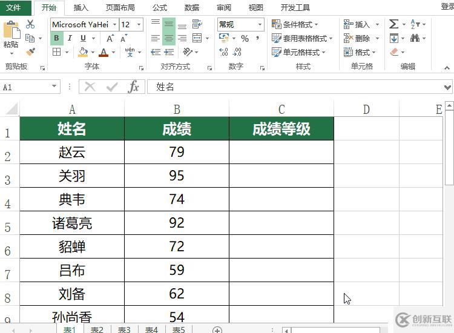Open the font size dropdown

point(139,24)
